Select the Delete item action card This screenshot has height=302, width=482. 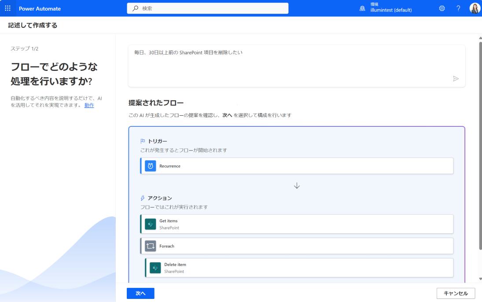(x=299, y=268)
